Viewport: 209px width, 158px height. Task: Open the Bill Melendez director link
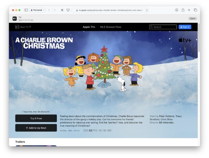[167, 123]
